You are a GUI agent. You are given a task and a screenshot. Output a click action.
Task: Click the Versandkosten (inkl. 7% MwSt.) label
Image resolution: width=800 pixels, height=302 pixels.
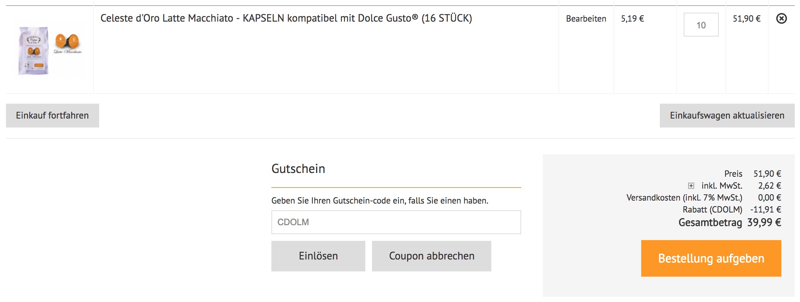684,198
